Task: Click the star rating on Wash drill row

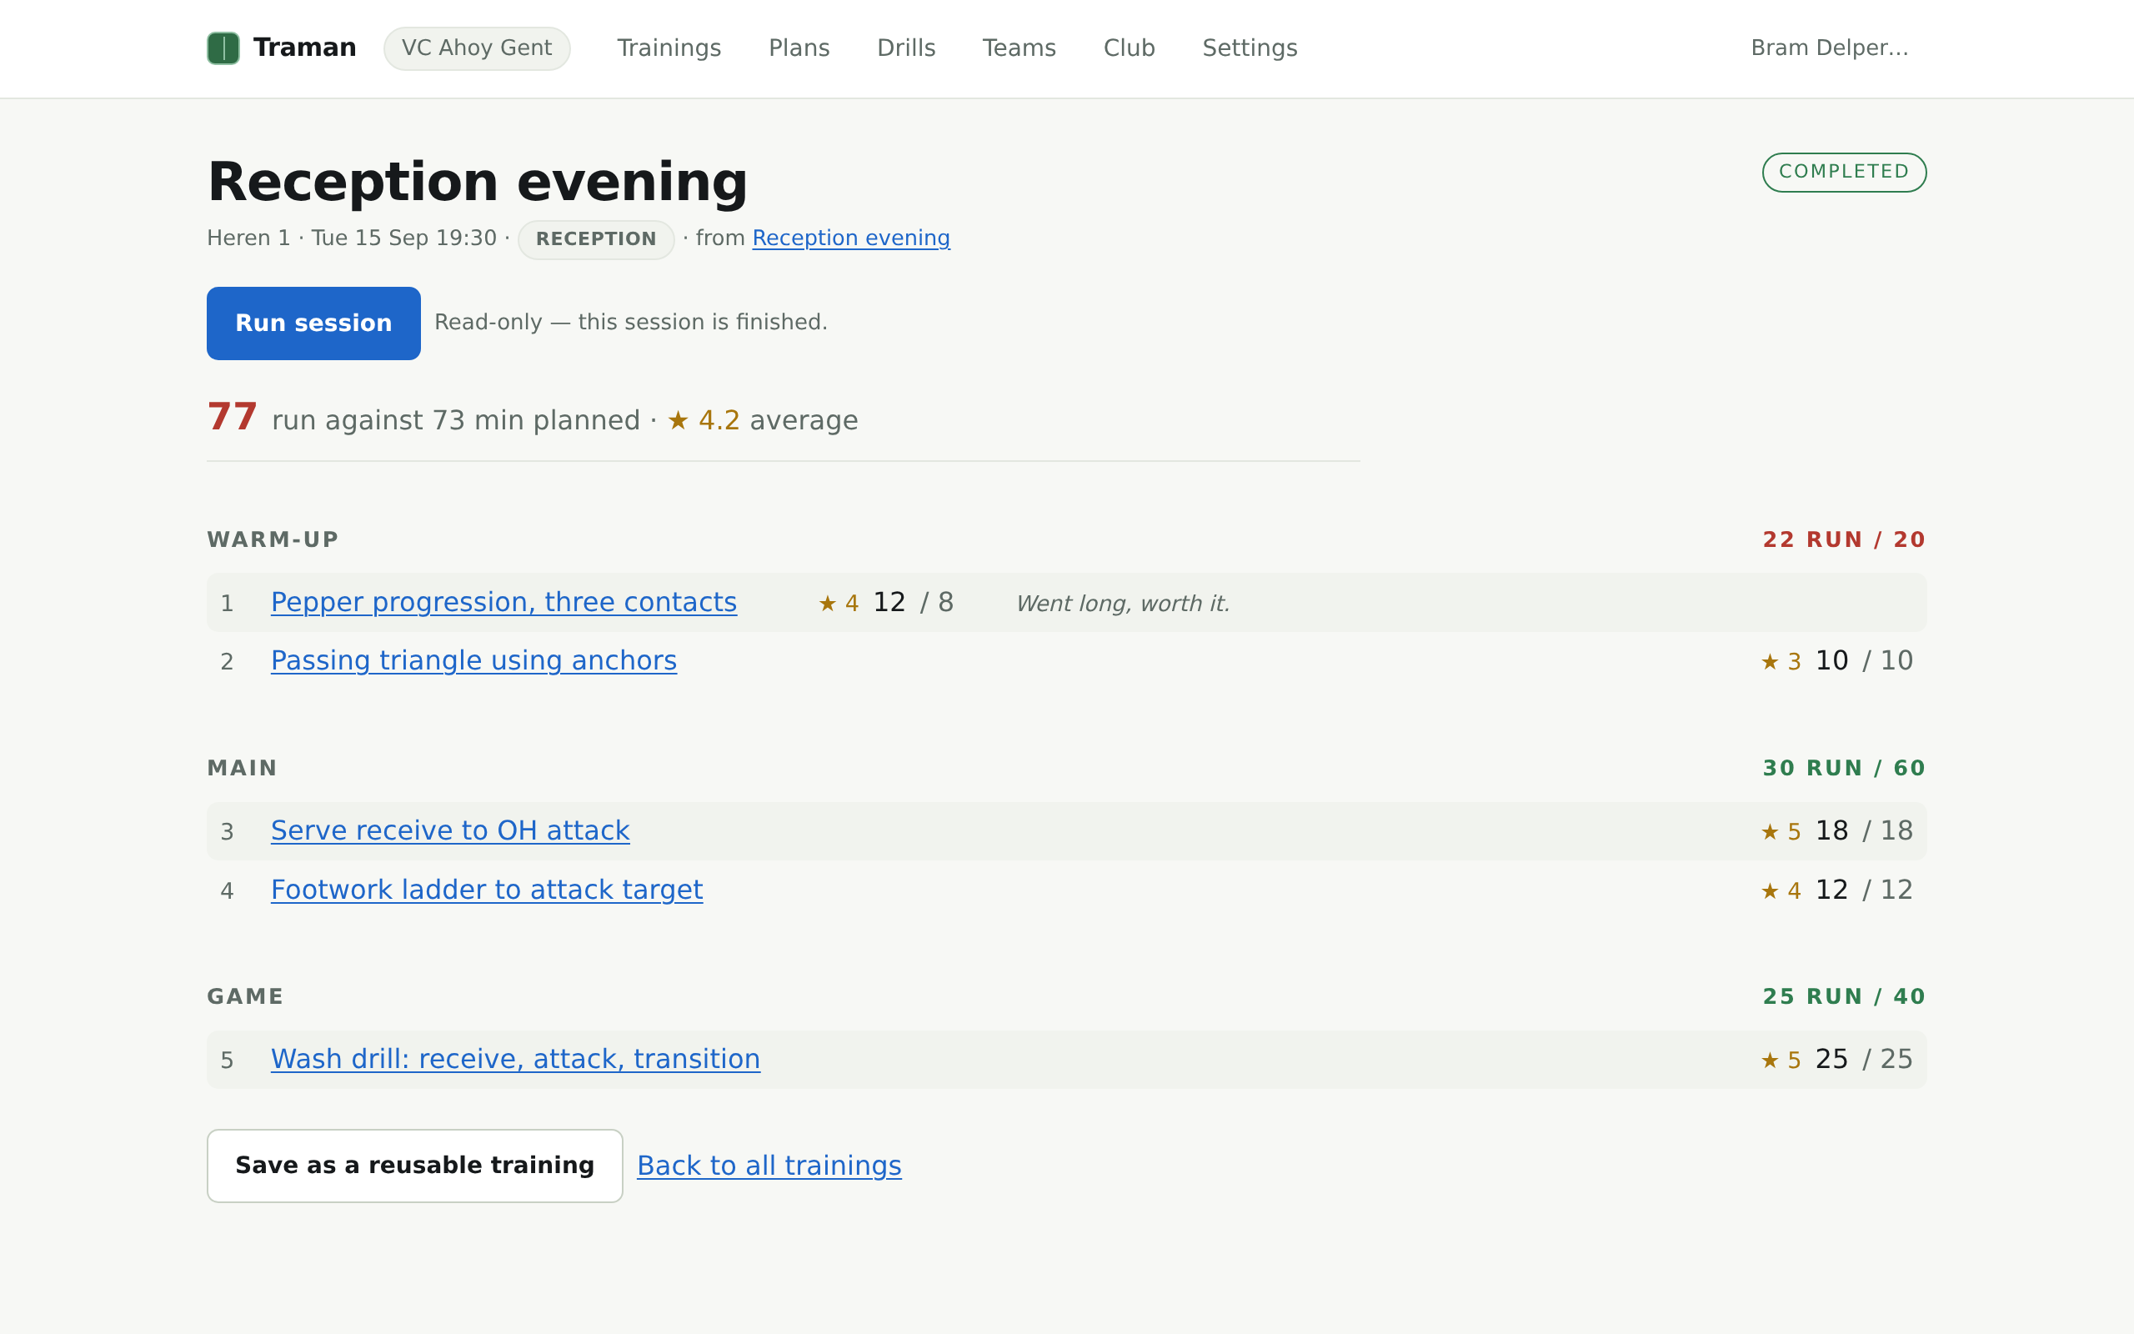Action: click(x=1781, y=1061)
